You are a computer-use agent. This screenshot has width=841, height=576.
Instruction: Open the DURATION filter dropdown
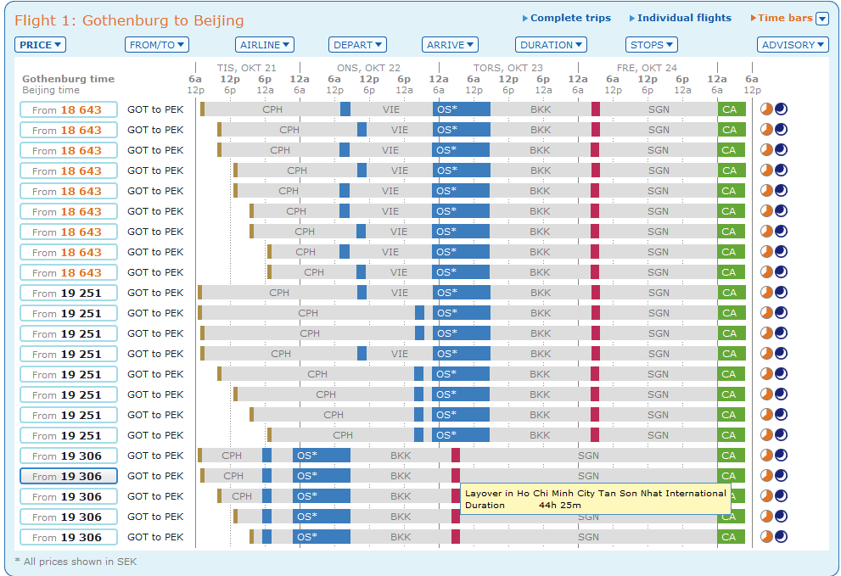pyautogui.click(x=551, y=45)
